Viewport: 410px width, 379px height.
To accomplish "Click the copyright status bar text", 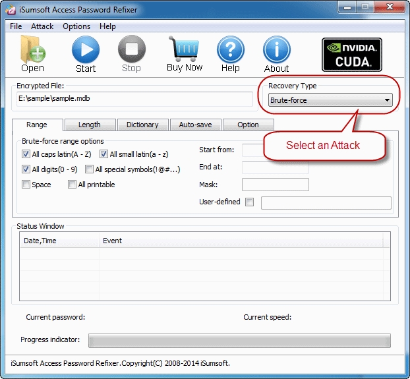I will click(120, 363).
